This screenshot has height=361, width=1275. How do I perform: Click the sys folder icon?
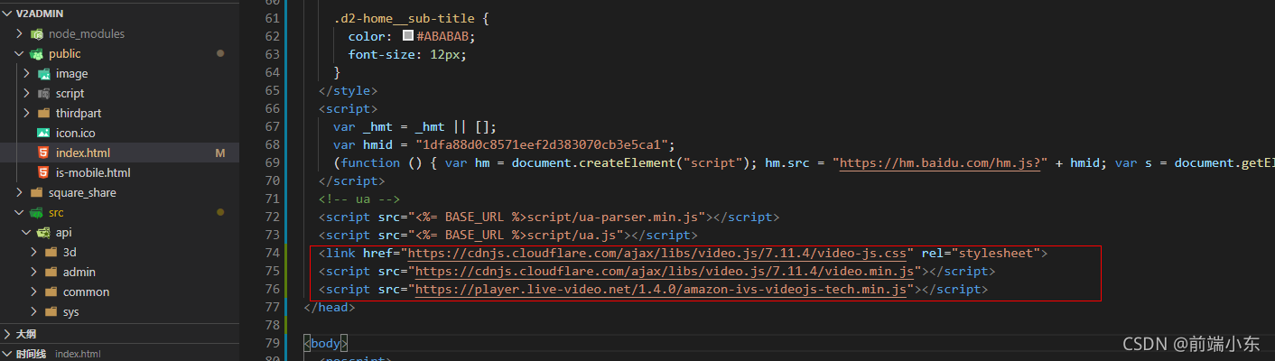point(51,311)
